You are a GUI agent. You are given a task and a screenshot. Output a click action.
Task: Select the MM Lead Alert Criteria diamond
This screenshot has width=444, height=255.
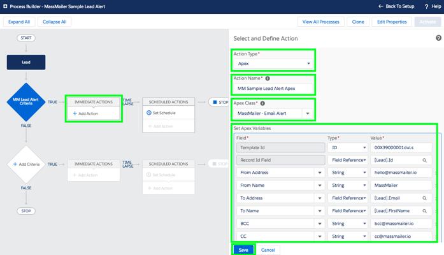(26, 102)
